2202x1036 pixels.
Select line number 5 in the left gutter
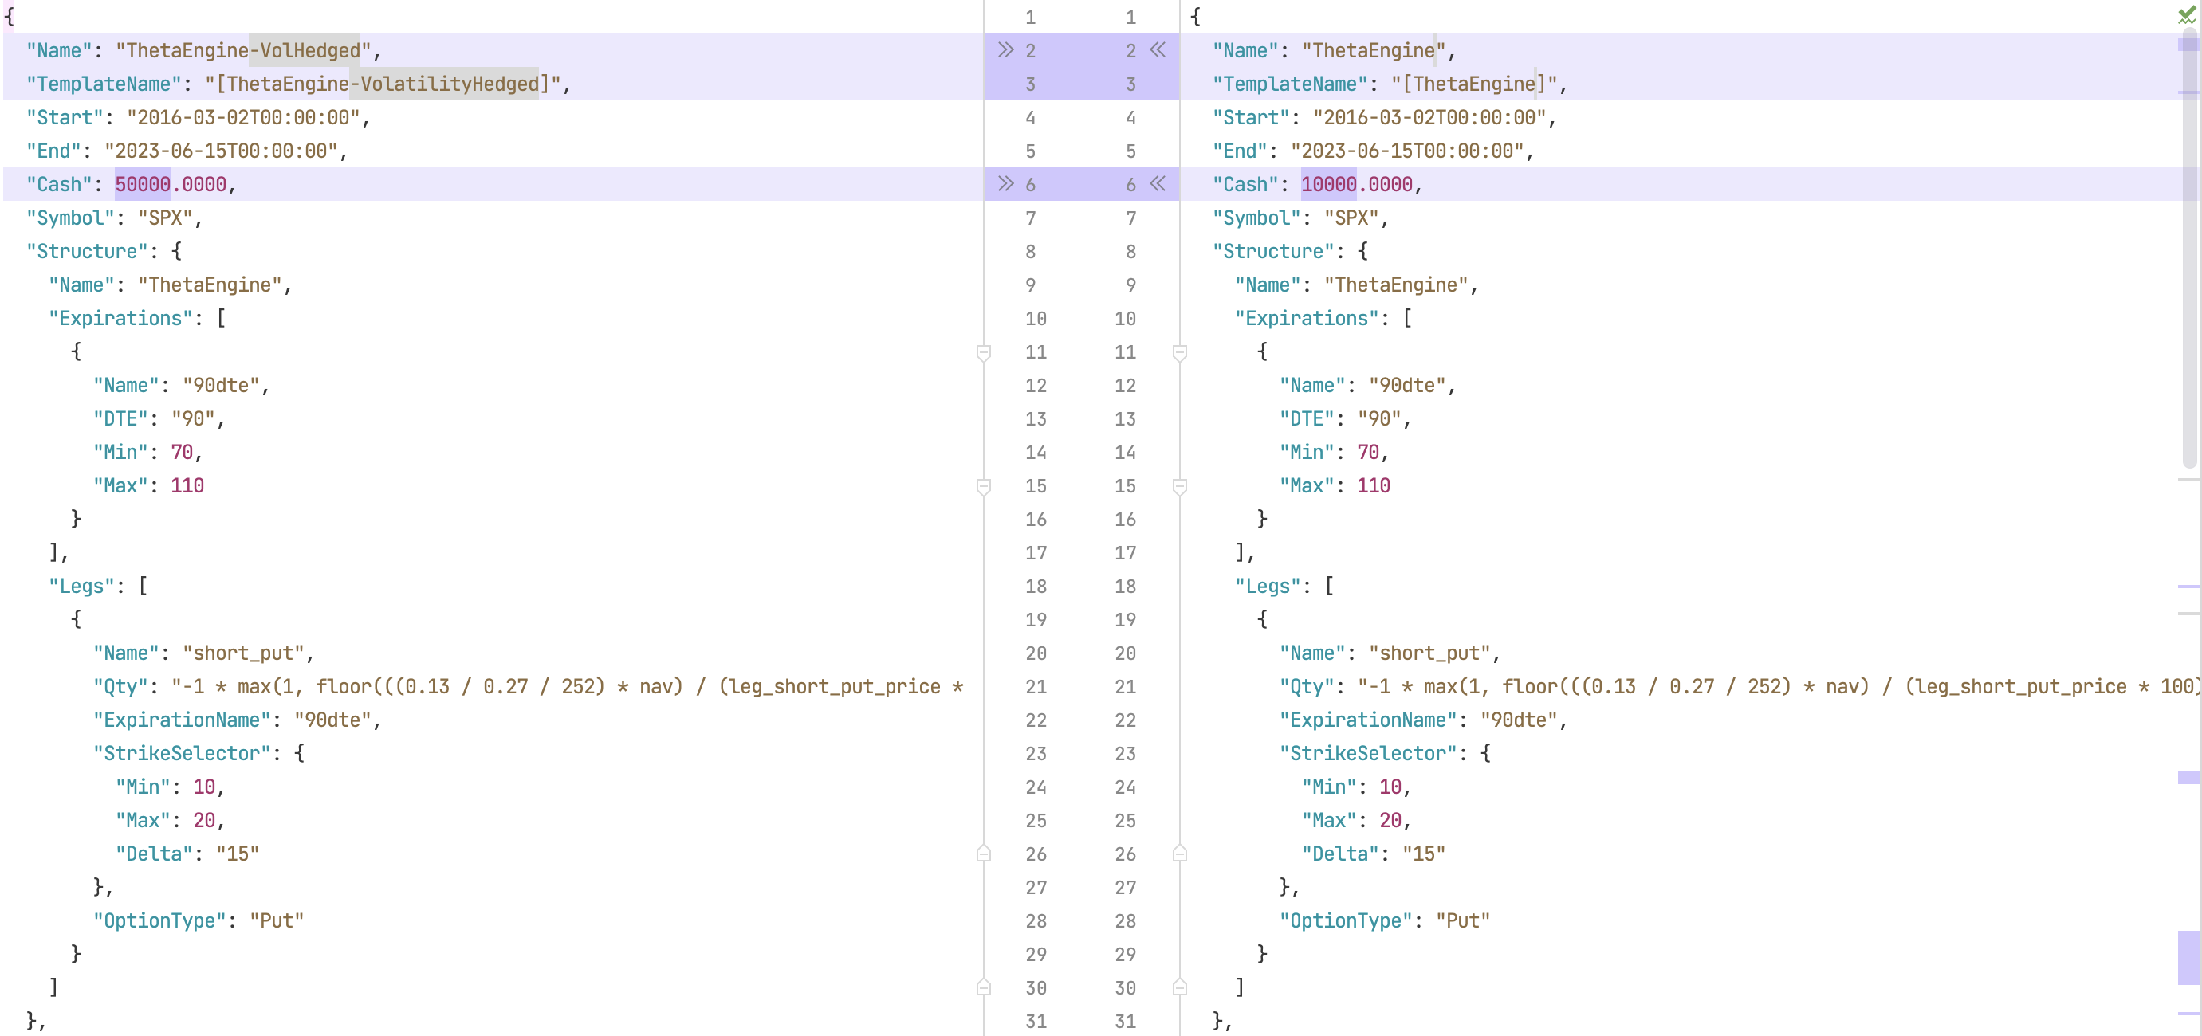[x=1030, y=151]
